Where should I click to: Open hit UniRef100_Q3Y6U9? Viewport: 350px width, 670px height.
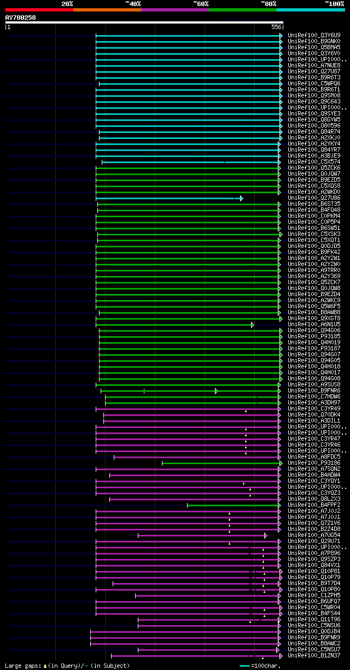click(314, 35)
